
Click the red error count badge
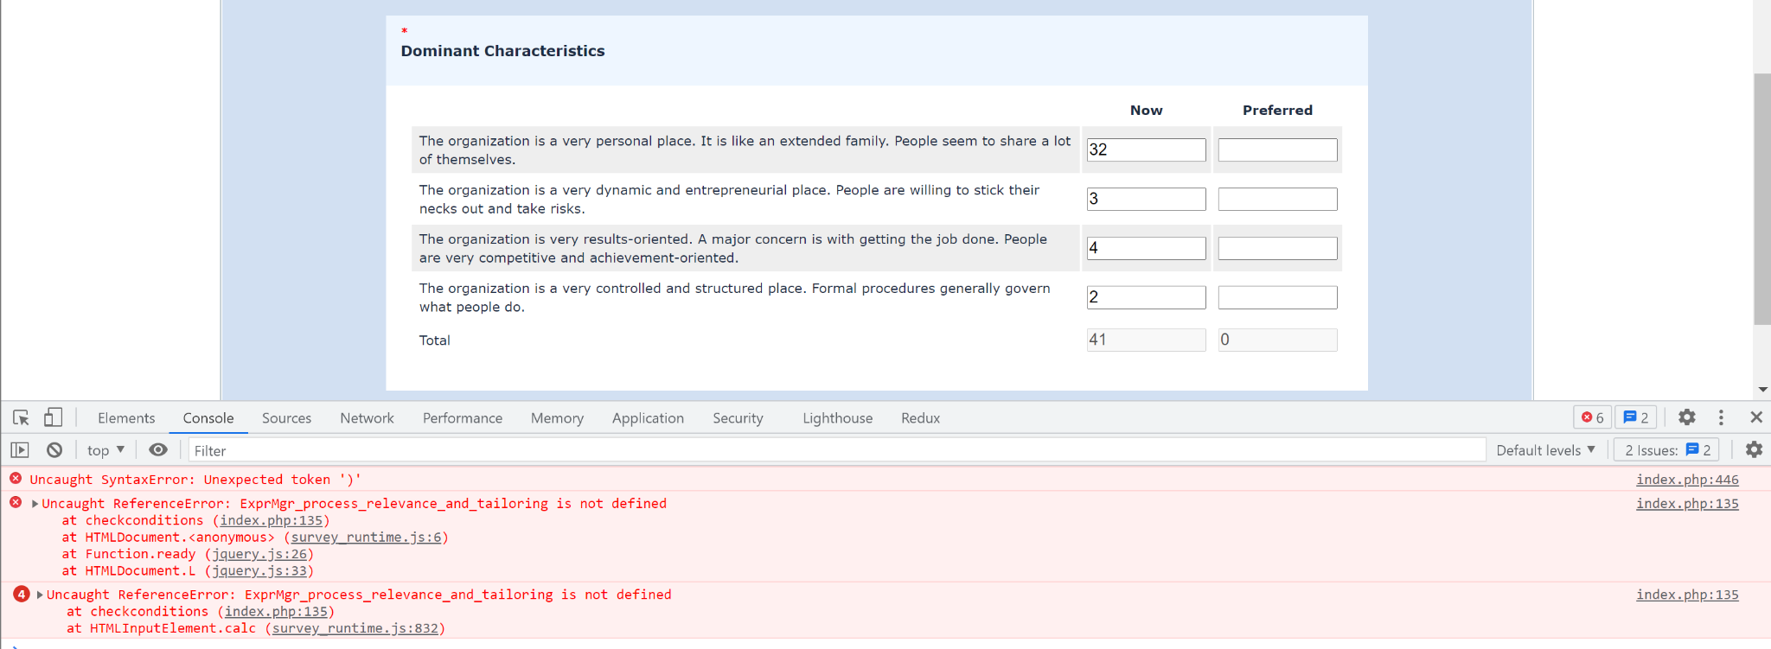click(1592, 418)
